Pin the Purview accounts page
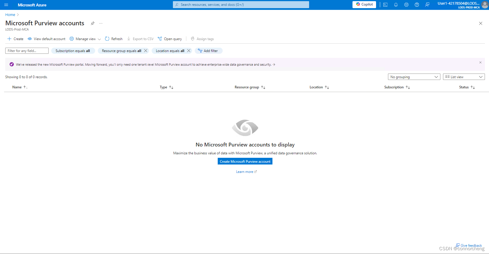The width and height of the screenshot is (489, 254). coord(93,23)
